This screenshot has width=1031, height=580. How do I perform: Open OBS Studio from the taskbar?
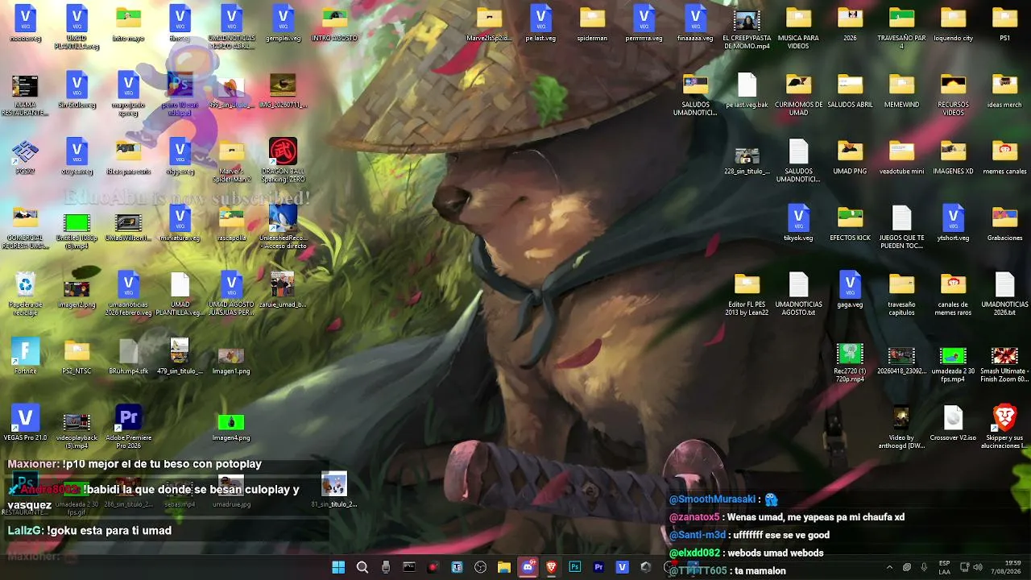[x=481, y=567]
